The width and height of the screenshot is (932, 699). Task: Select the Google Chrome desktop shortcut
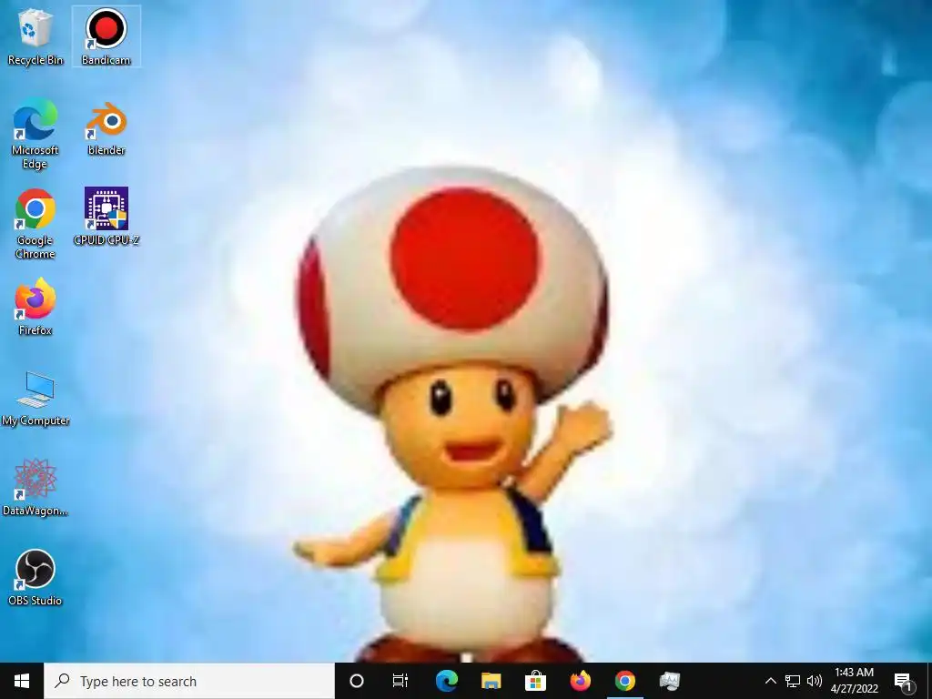[x=35, y=224]
